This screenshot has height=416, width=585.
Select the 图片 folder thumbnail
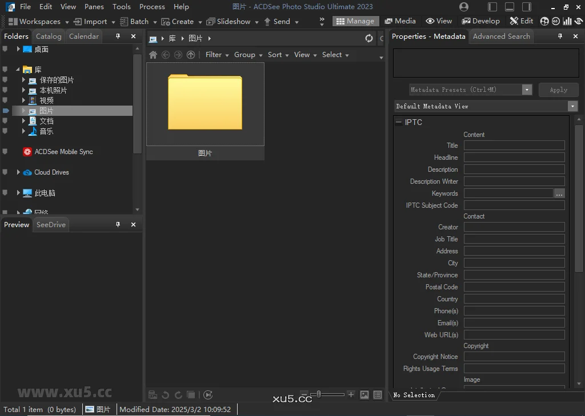[205, 103]
